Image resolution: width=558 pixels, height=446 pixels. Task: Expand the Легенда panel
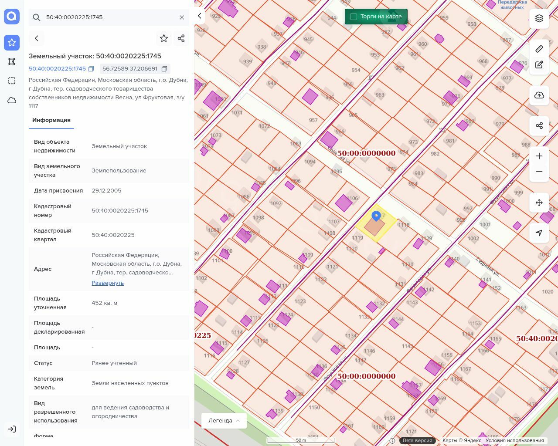coord(224,420)
